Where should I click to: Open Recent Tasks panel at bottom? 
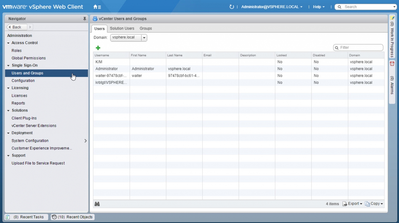pos(27,217)
